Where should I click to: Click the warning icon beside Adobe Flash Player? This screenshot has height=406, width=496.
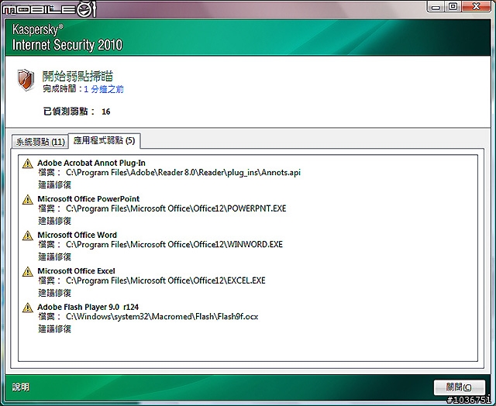pos(28,308)
